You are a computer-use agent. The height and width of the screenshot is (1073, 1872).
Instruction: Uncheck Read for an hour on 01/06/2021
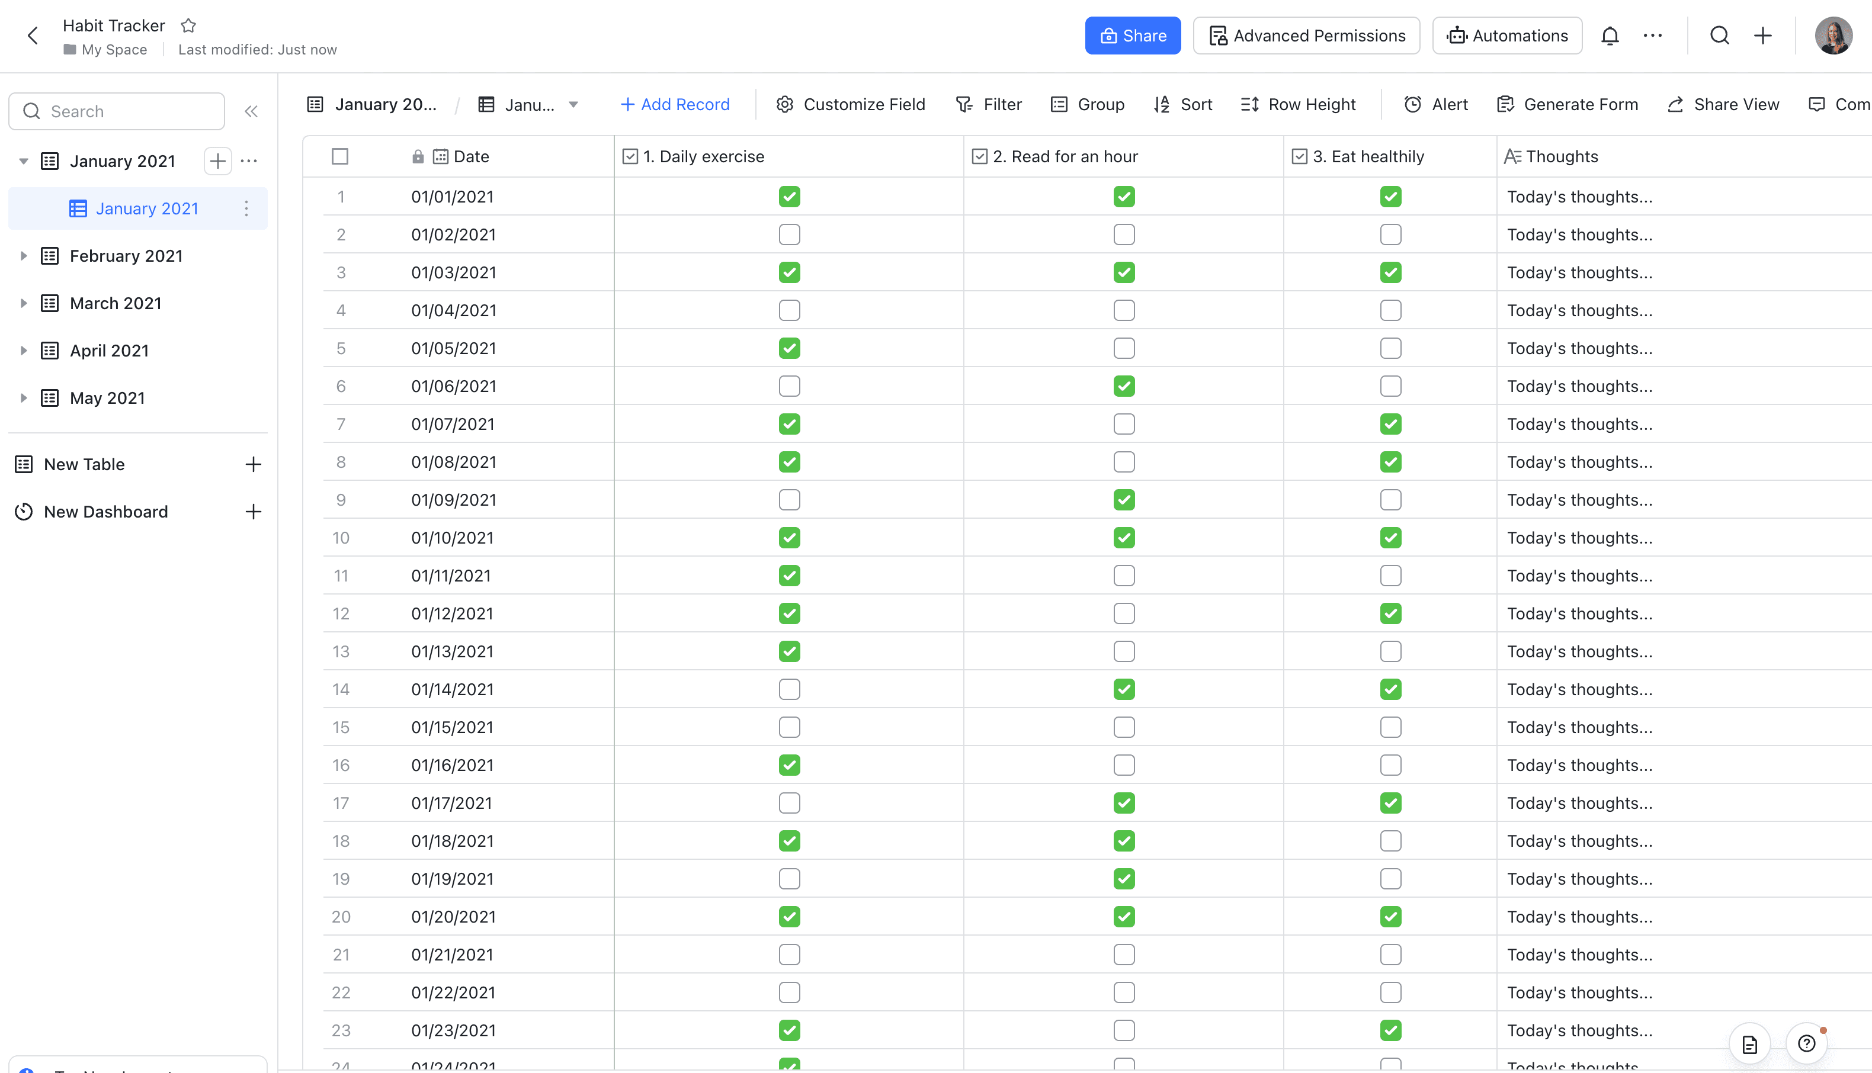click(x=1123, y=386)
